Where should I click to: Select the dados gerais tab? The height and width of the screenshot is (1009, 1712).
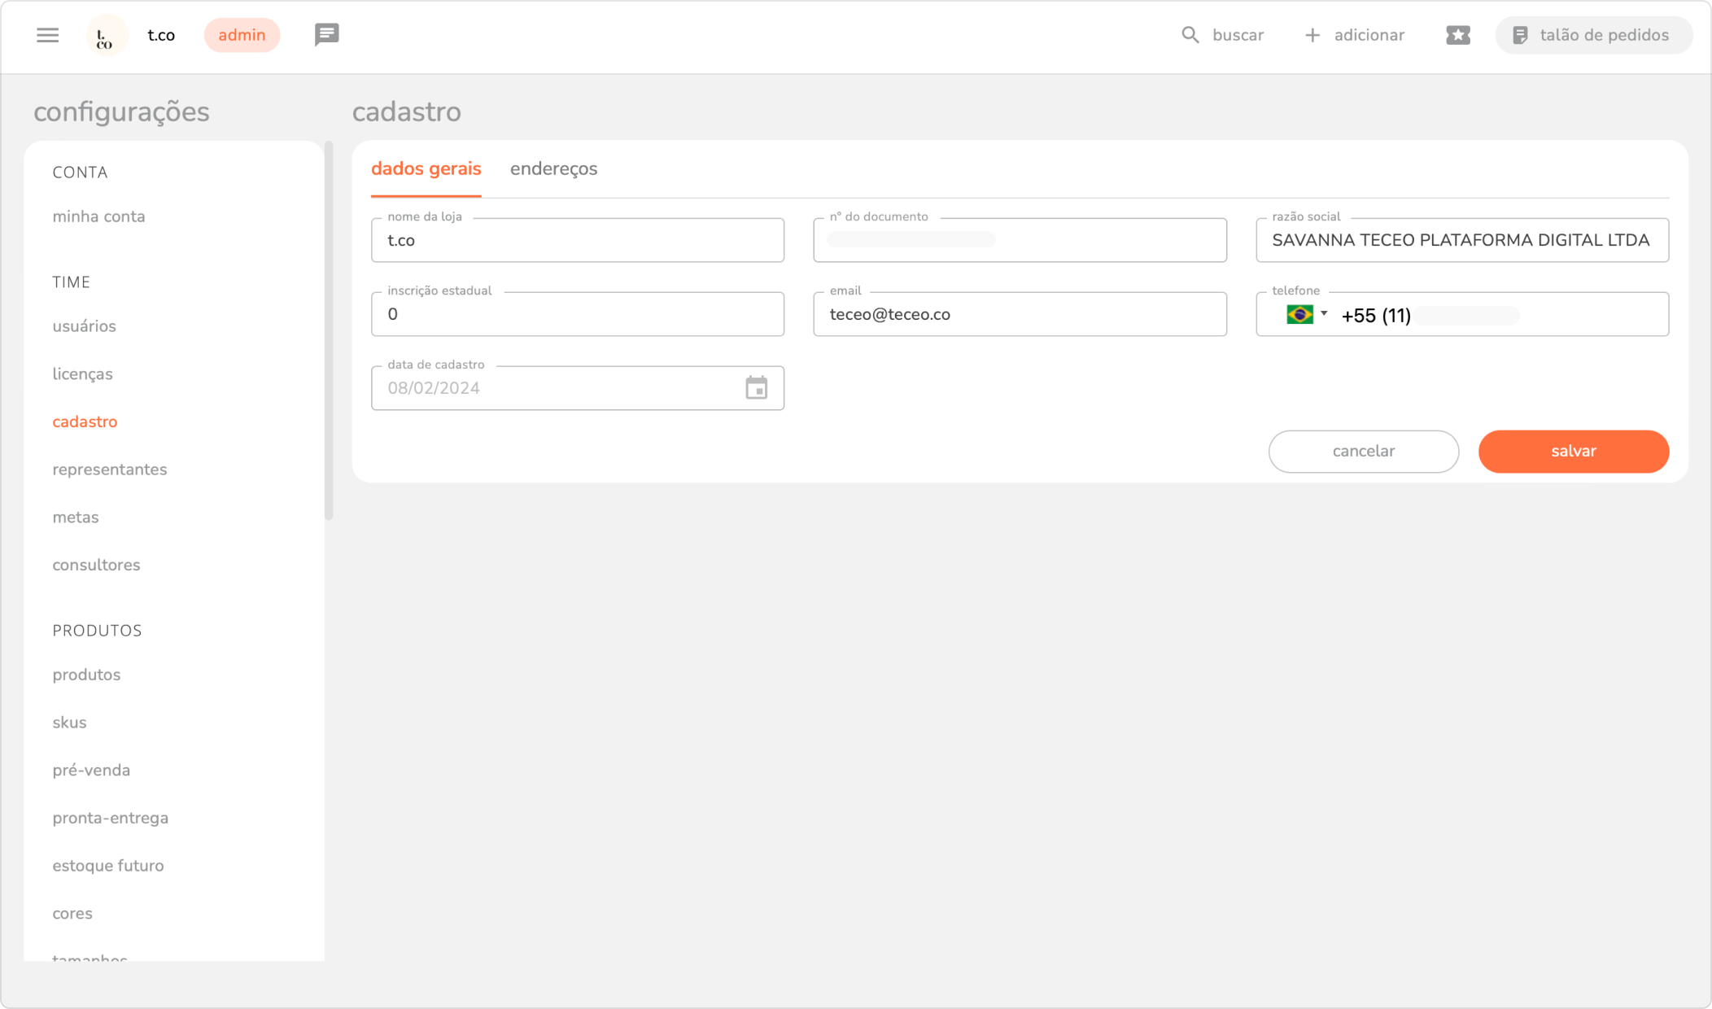(x=426, y=168)
